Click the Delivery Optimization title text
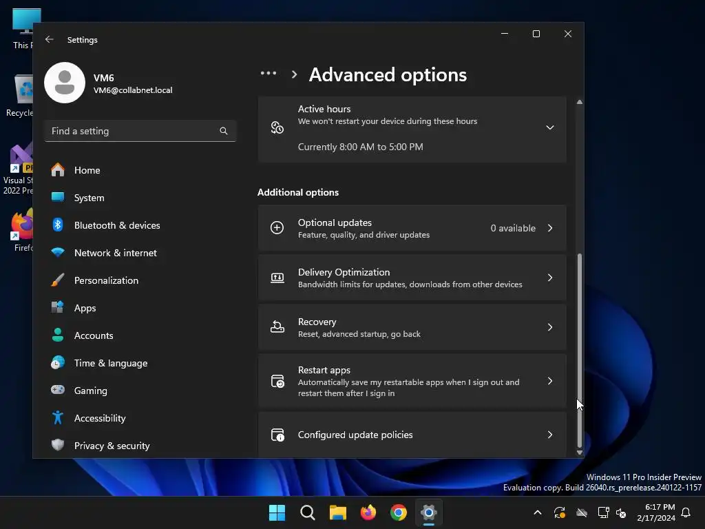 tap(344, 272)
